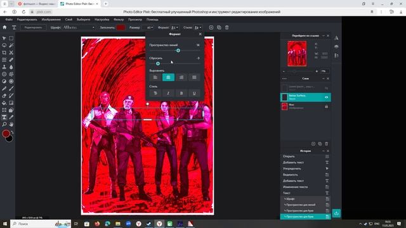Minimize the Layers (Слои) panel
This screenshot has width=406, height=228.
[x=324, y=79]
